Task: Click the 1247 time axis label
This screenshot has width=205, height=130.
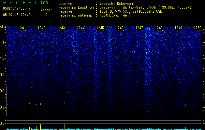Action: 139,28
